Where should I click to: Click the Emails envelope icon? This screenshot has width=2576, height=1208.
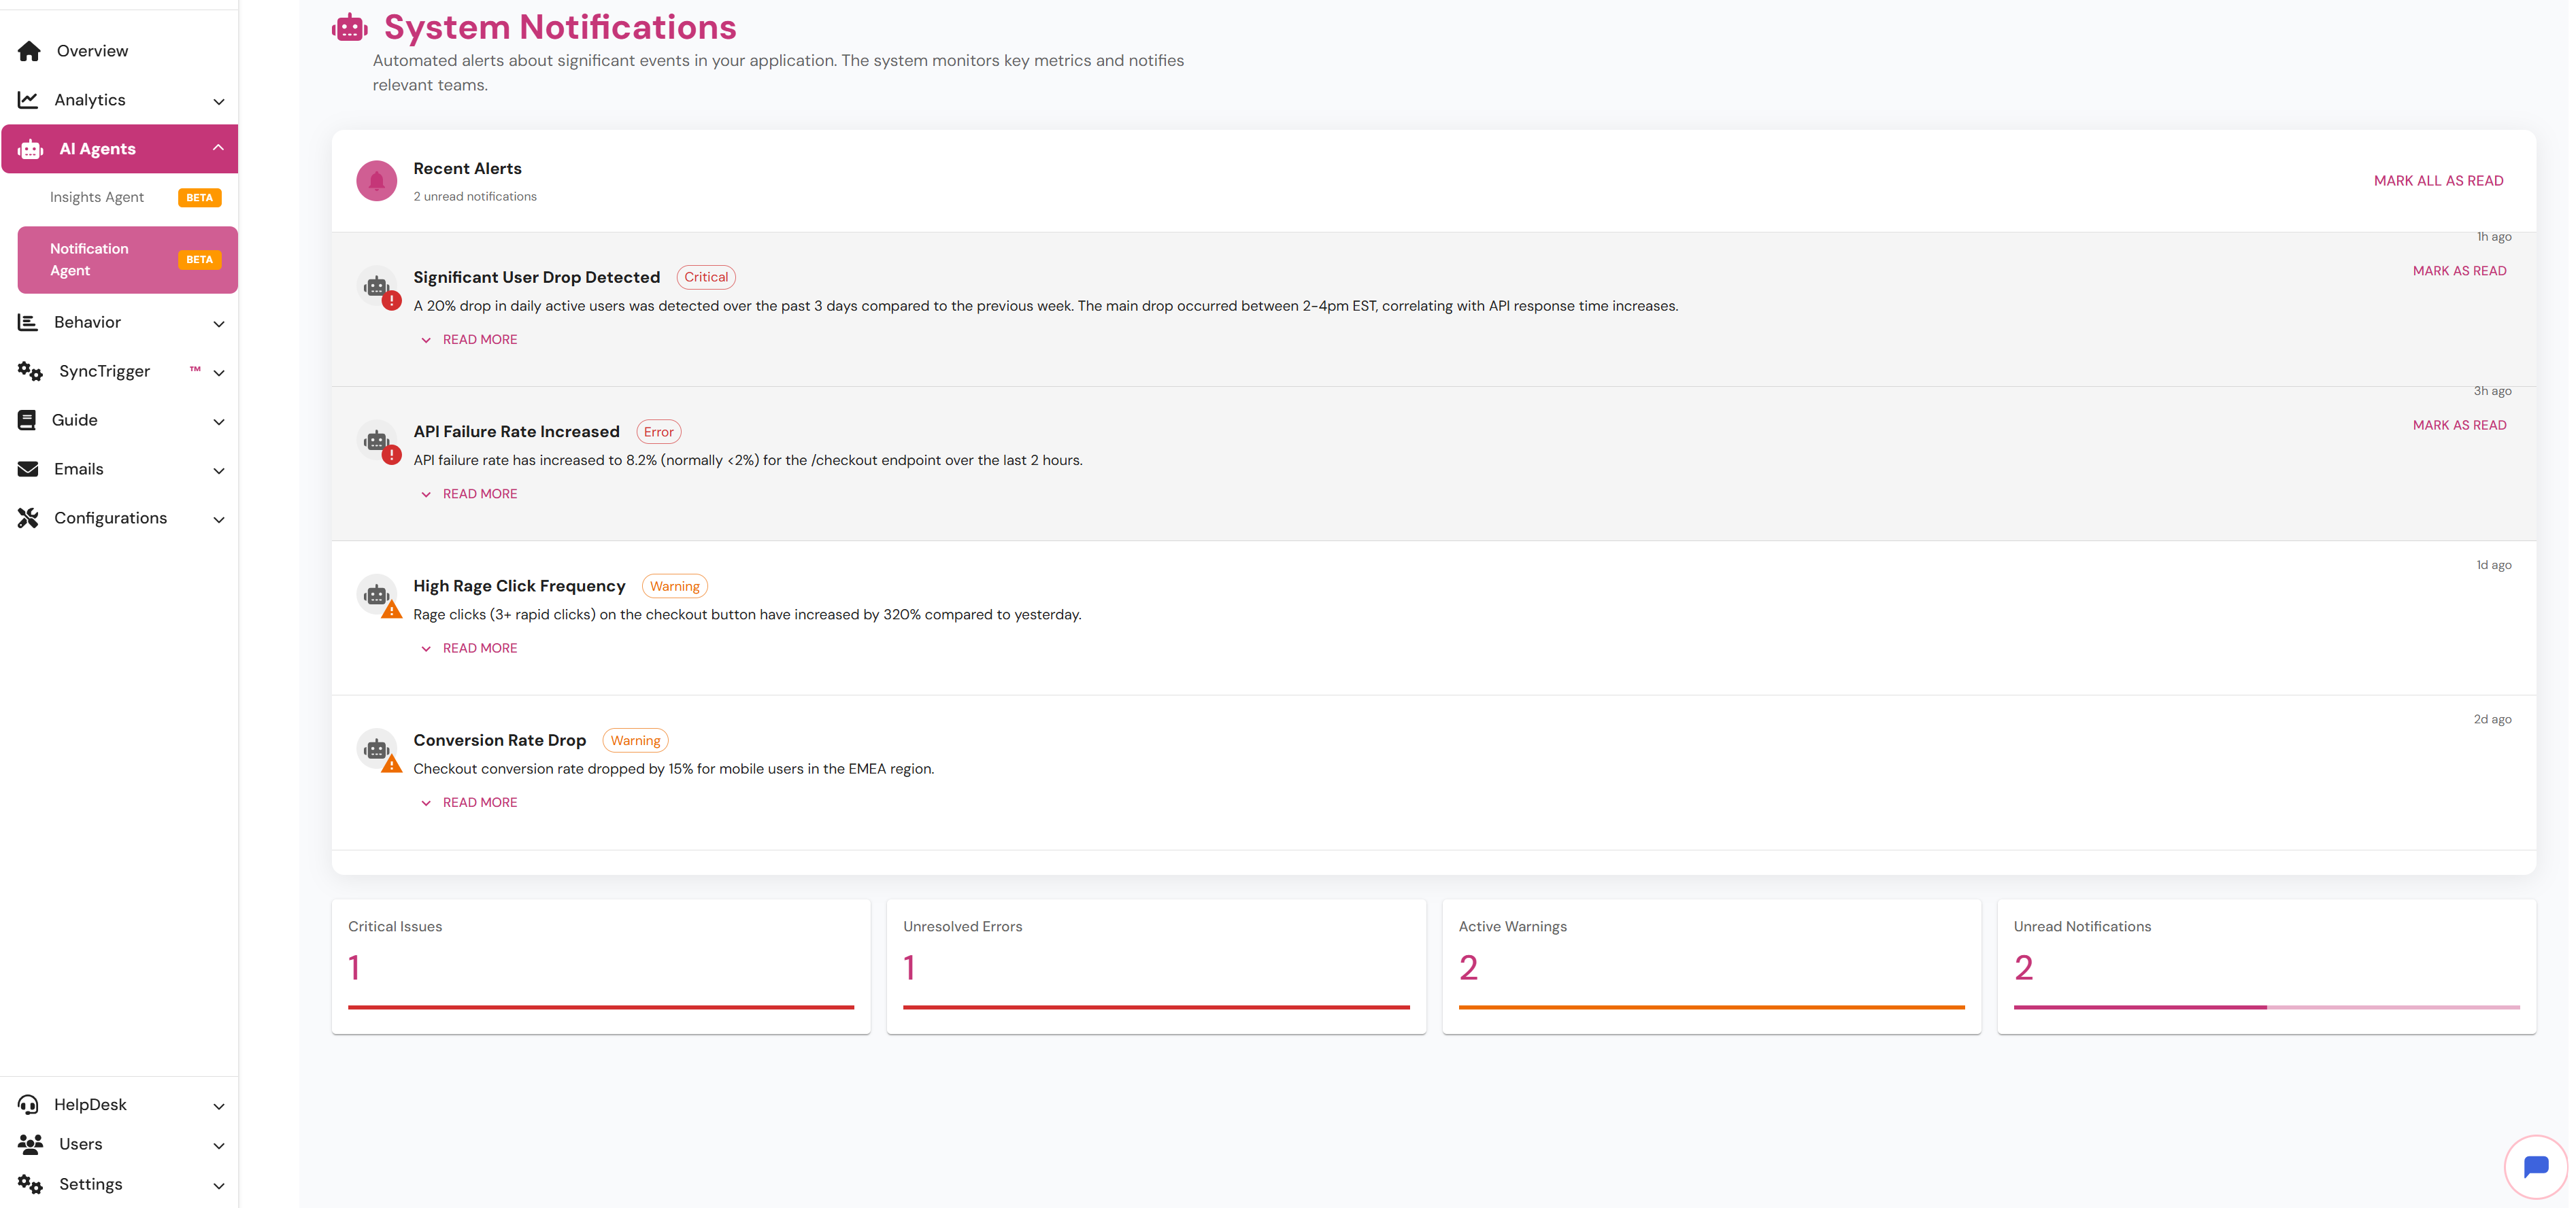point(28,468)
